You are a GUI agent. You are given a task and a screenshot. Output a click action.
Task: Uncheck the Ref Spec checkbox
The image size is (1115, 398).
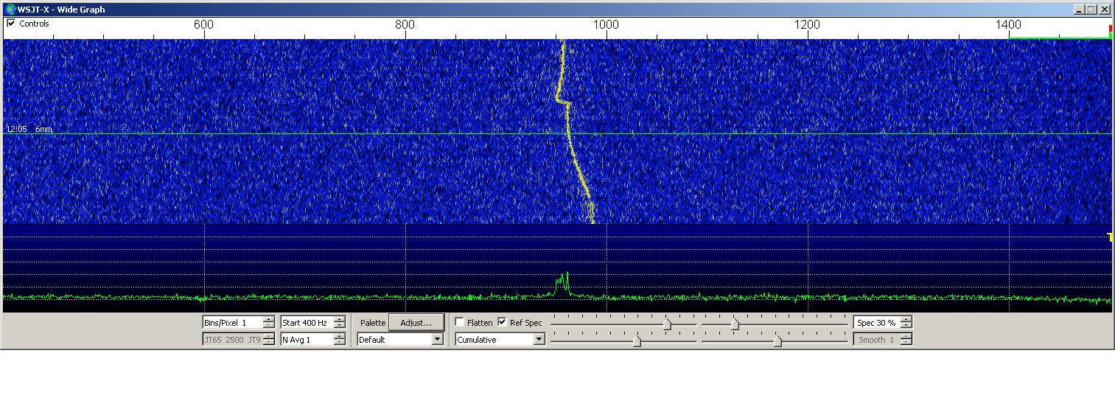[503, 323]
